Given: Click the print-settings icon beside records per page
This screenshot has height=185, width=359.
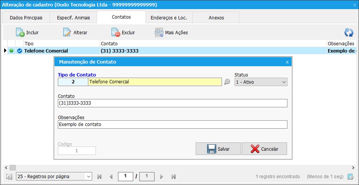Looking at the screenshot, I should tap(9, 177).
